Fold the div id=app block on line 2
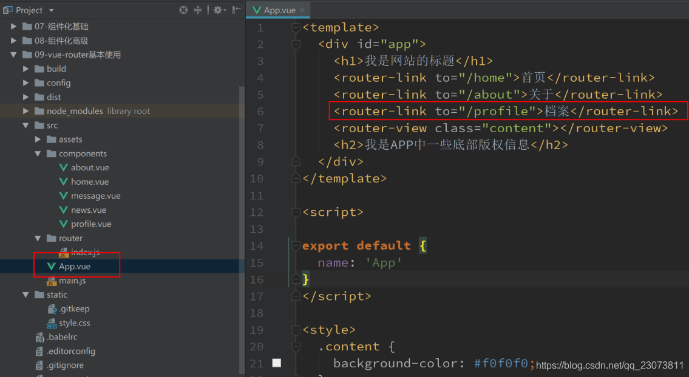 (x=296, y=44)
